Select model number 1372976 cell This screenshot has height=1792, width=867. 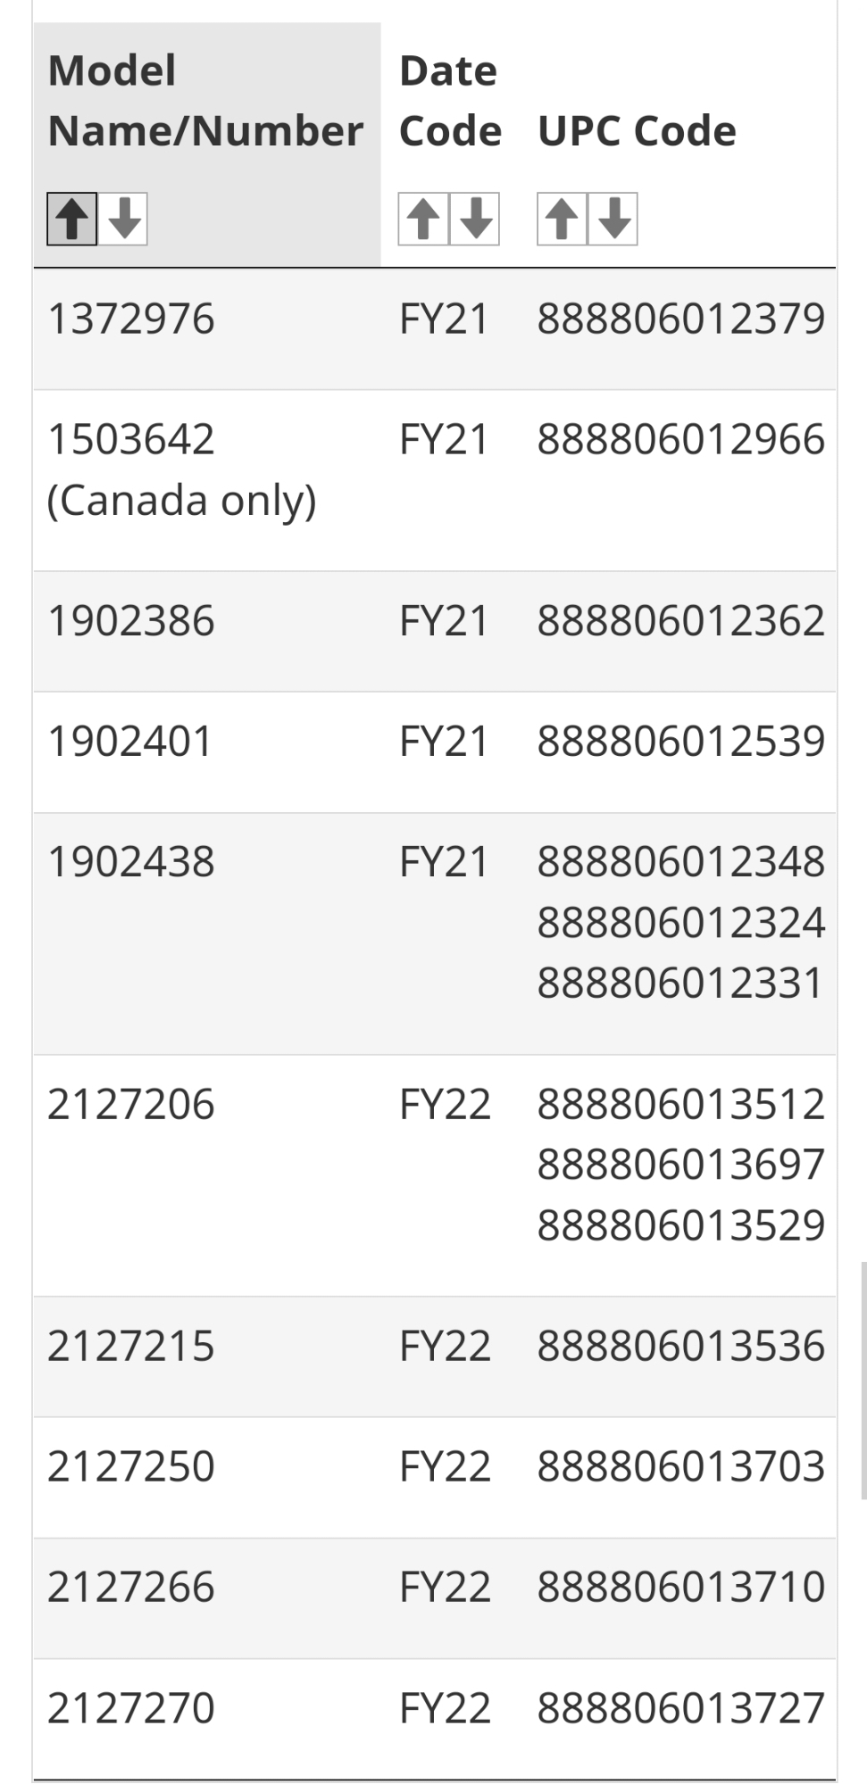pos(131,319)
